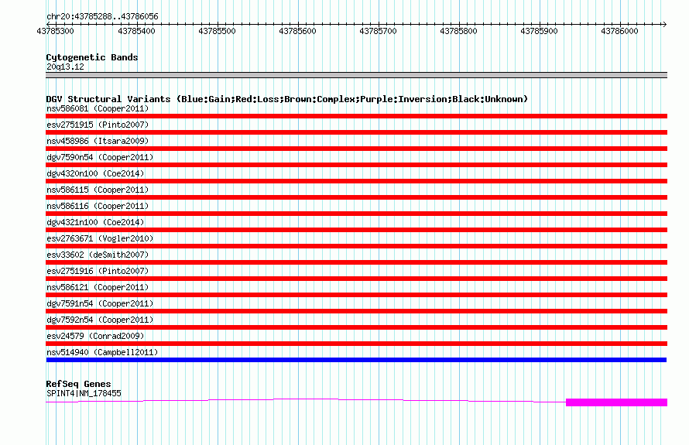Click the red bar under esv2751916
Screen dimensions: 689x445
pos(356,279)
